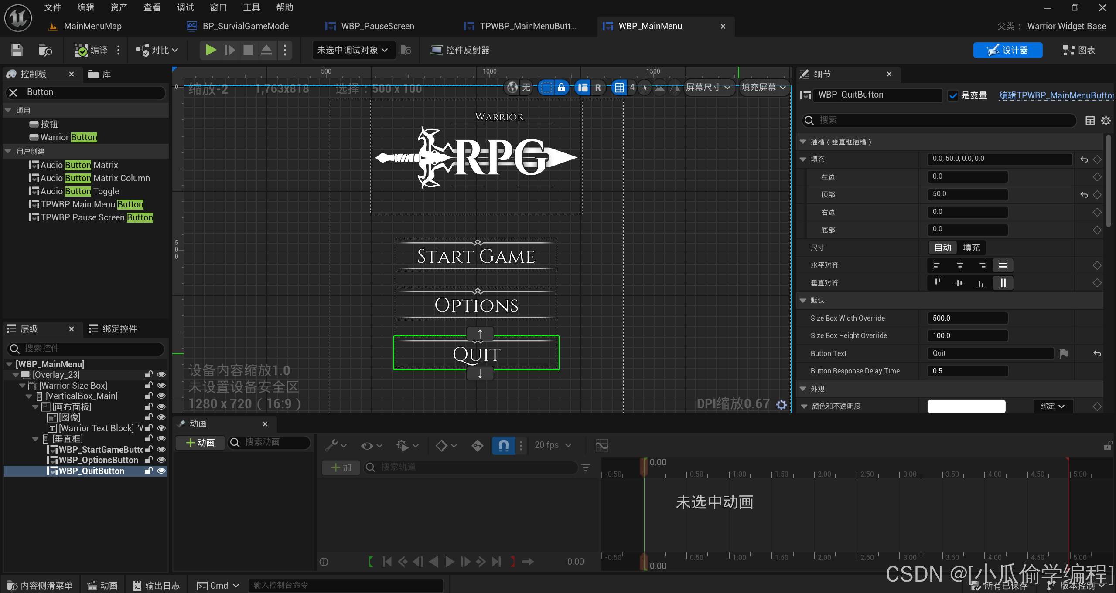The height and width of the screenshot is (593, 1116).
Task: Uncheck the Is Variable checkbox
Action: pyautogui.click(x=953, y=95)
